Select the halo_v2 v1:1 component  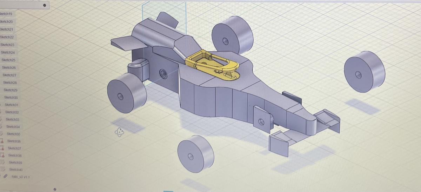21,177
